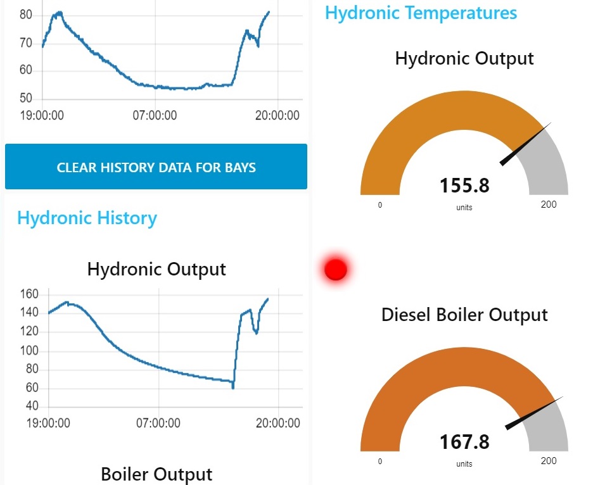612x485 pixels.
Task: Click the Hydronic Output chart title
Action: click(156, 270)
